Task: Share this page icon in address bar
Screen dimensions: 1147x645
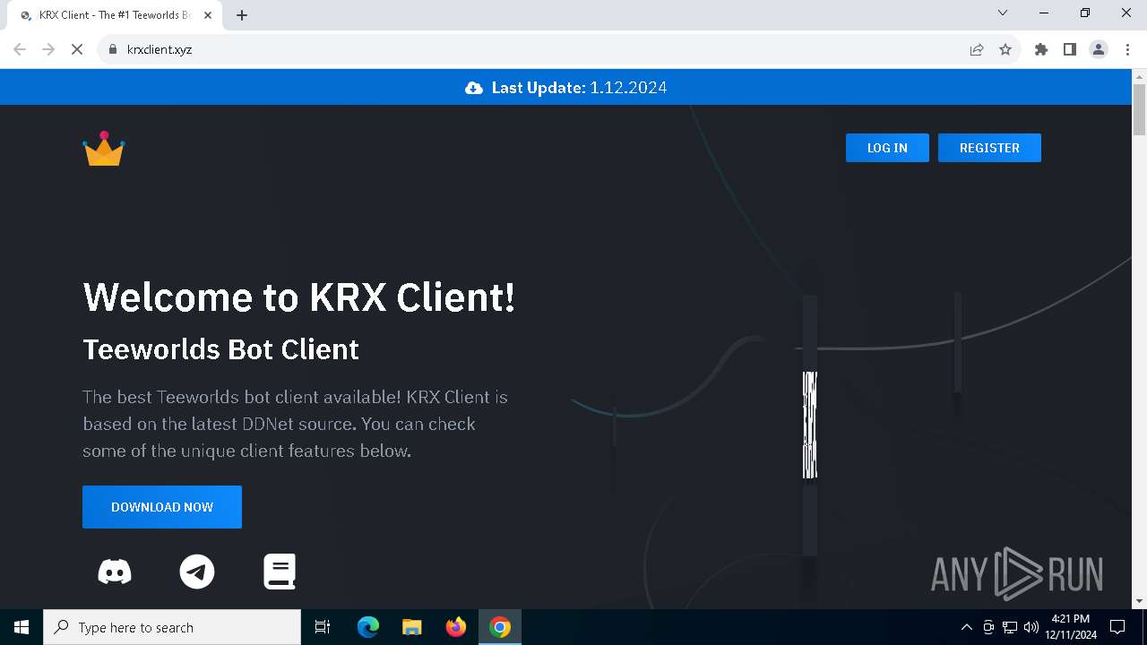Action: click(977, 49)
